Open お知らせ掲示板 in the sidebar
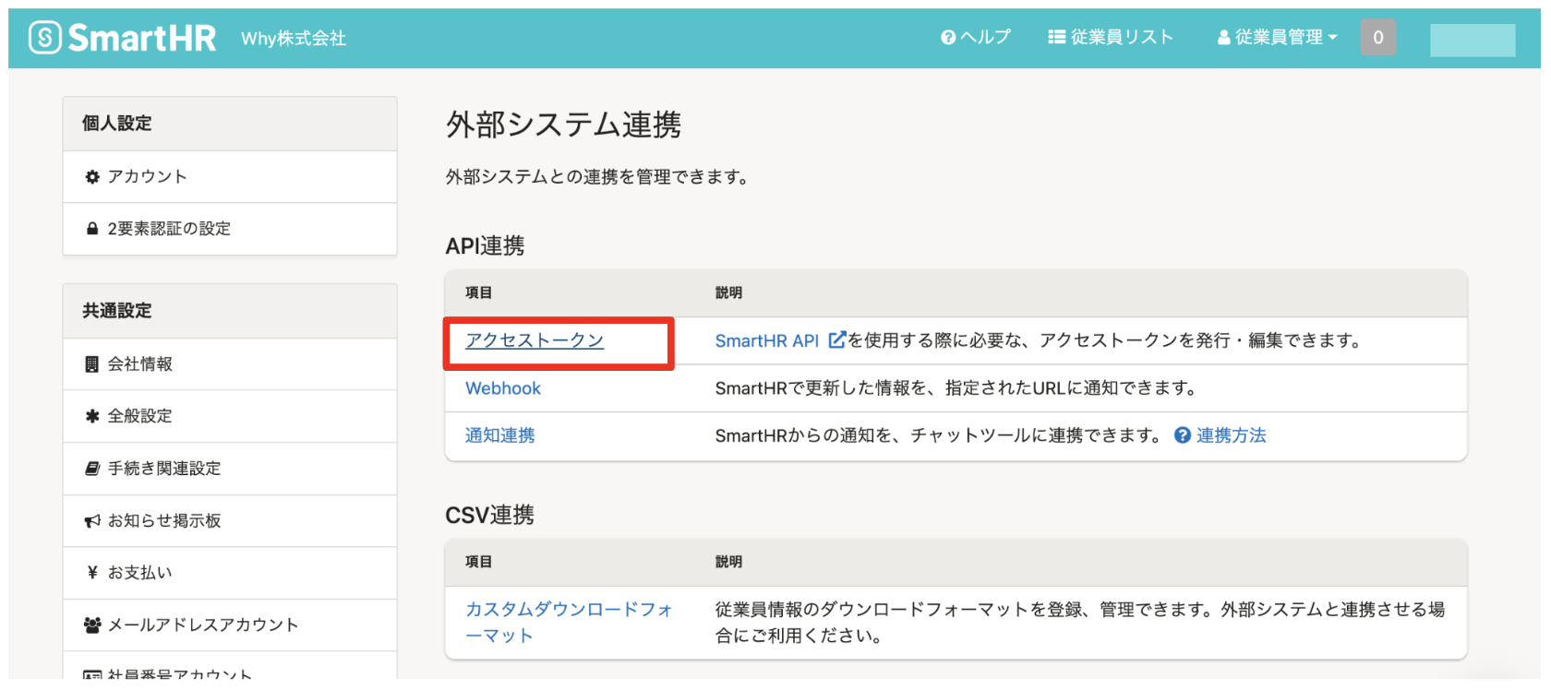Screen dimensions: 1551x690 [x=230, y=521]
